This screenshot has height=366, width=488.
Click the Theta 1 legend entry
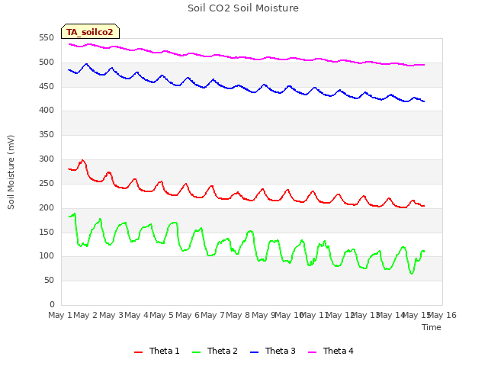pos(157,351)
